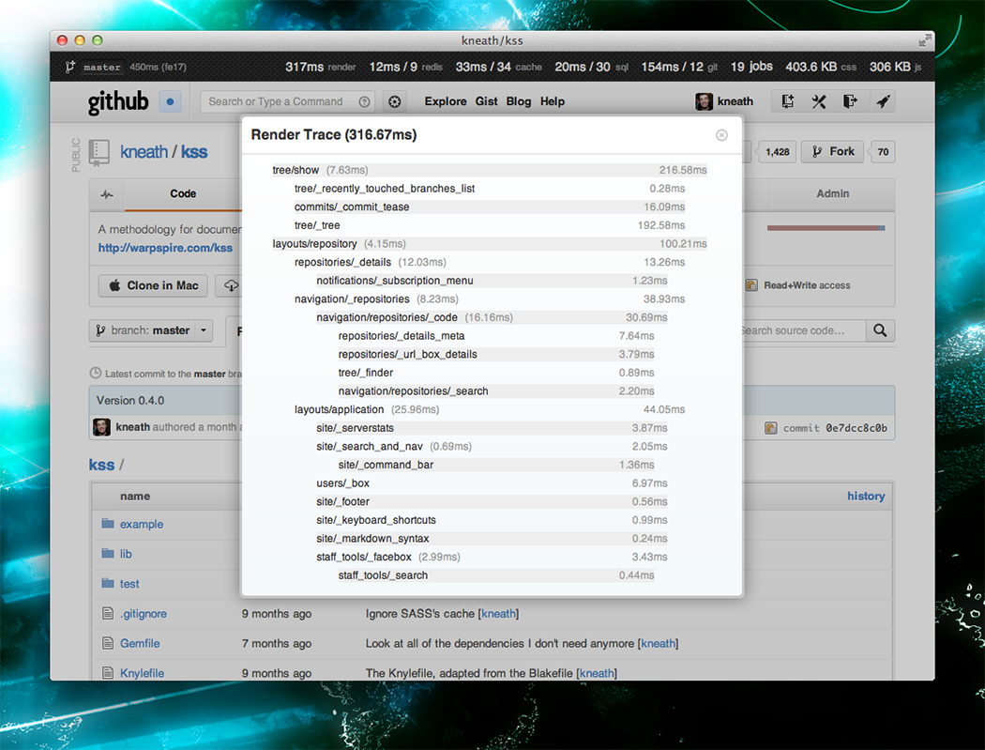Click the command bar help icon

(x=365, y=101)
